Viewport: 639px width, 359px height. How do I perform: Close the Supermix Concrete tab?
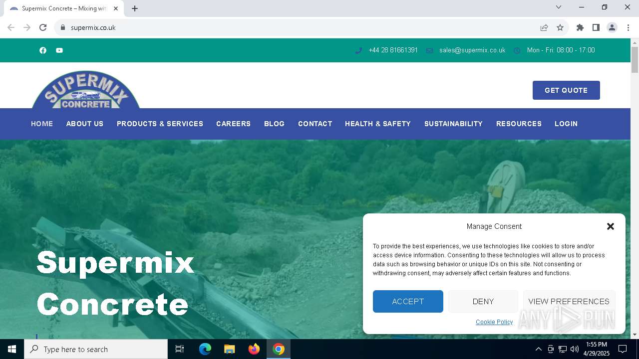click(x=116, y=8)
